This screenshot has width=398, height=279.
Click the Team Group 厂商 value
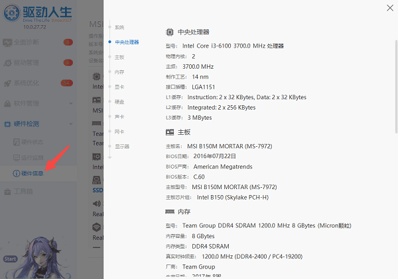click(x=198, y=267)
